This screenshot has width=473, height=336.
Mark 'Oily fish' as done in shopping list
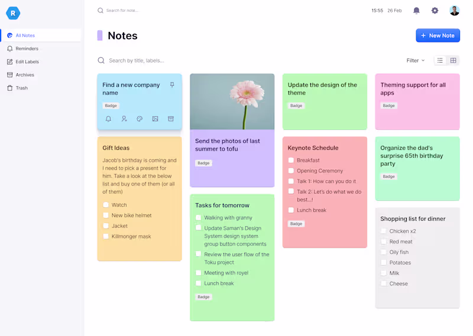pos(384,252)
